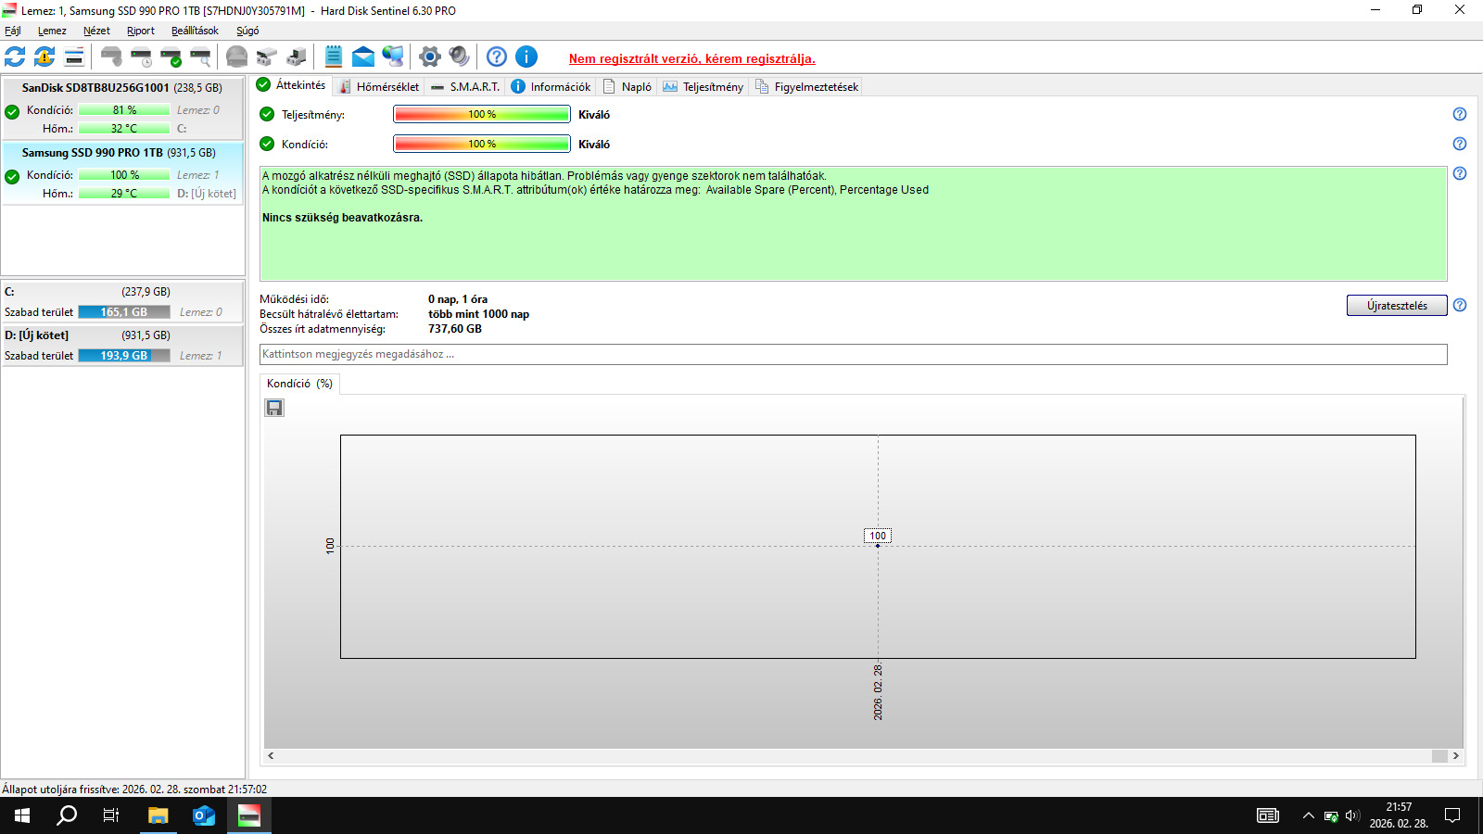
Task: Select the SanDisk SD8TB8U256G1001 disk
Action: click(122, 109)
